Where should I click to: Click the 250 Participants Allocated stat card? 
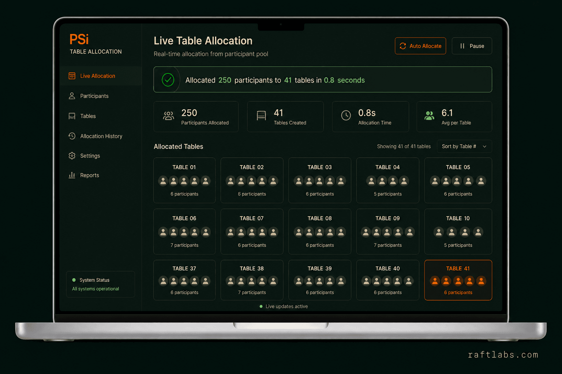click(196, 117)
